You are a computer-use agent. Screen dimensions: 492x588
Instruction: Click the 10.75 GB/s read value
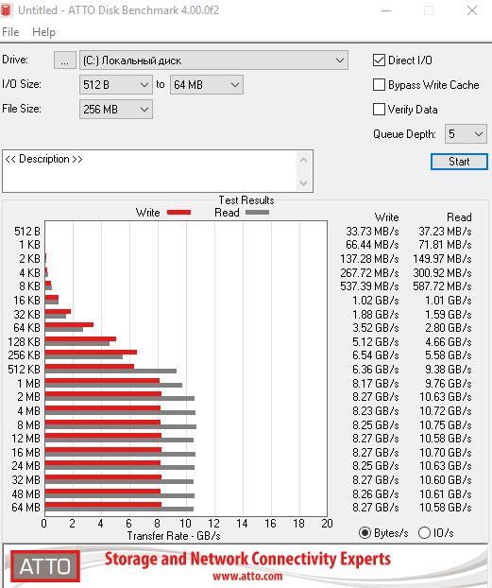pyautogui.click(x=445, y=424)
